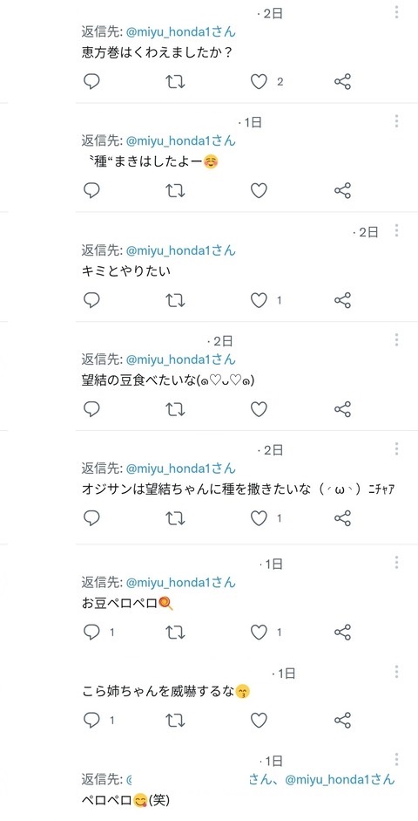Image resolution: width=418 pixels, height=821 pixels.
Task: Share the オジサンは望結ちゃん tweet
Action: pos(342,518)
